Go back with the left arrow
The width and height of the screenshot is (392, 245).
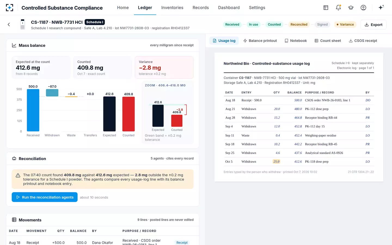coord(9,24)
